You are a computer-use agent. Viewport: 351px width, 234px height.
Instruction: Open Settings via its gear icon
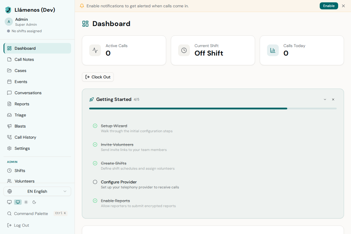point(9,148)
